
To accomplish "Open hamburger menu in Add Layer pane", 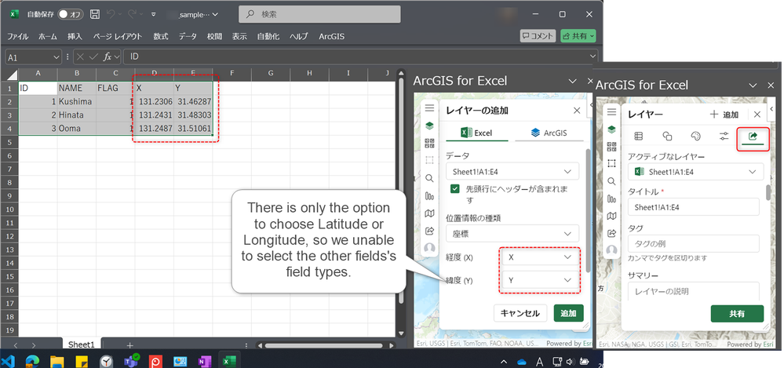I will [x=429, y=108].
